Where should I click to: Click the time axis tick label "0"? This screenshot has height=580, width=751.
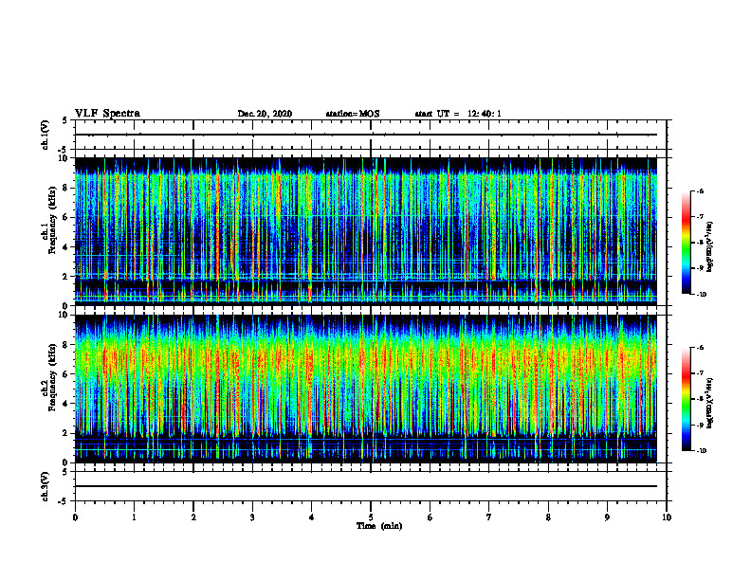[75, 517]
